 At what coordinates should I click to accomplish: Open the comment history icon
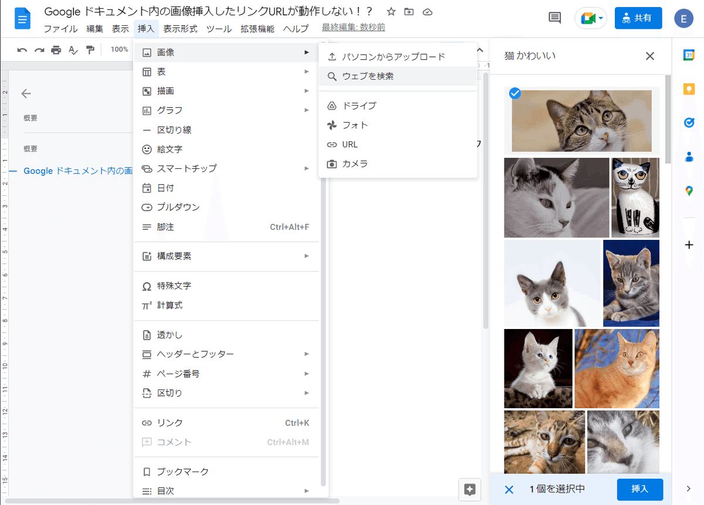(x=554, y=18)
